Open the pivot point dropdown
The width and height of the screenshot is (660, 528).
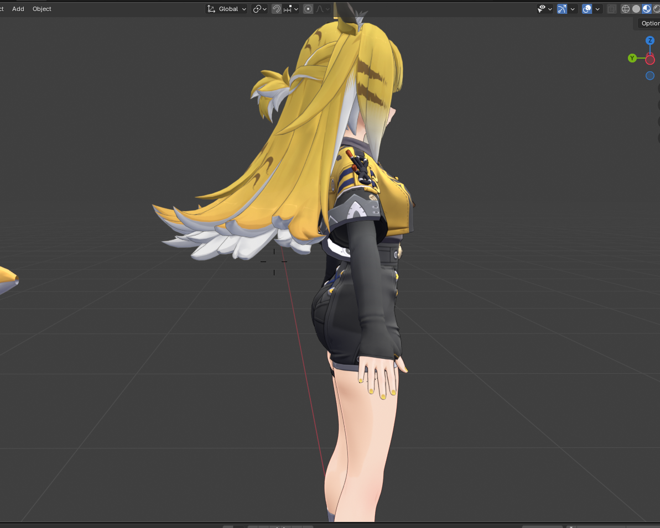(259, 9)
